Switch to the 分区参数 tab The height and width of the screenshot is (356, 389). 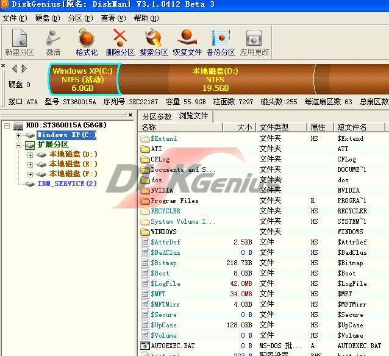tap(157, 116)
